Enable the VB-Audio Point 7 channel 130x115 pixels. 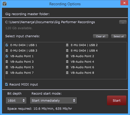(7, 73)
